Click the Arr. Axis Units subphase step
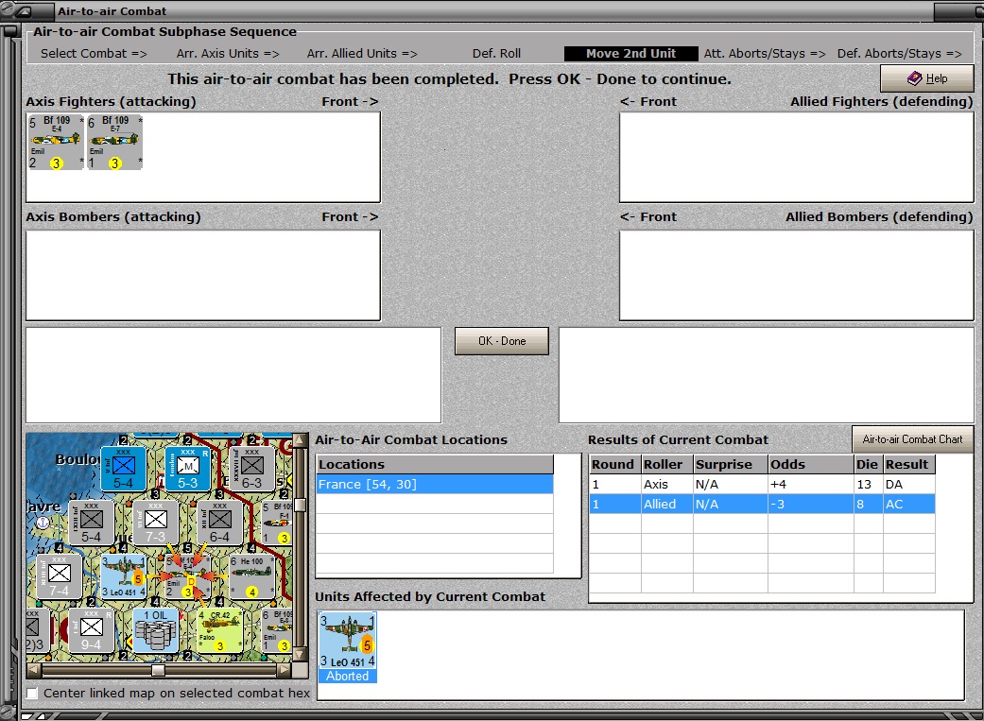 (228, 53)
